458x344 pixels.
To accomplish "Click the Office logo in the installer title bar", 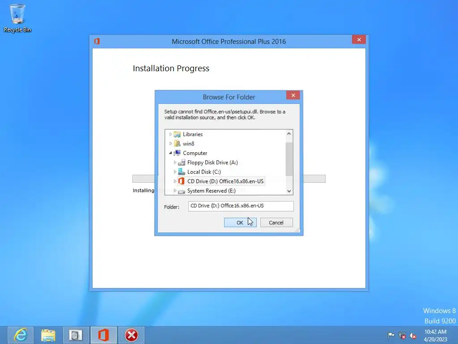I will click(97, 41).
